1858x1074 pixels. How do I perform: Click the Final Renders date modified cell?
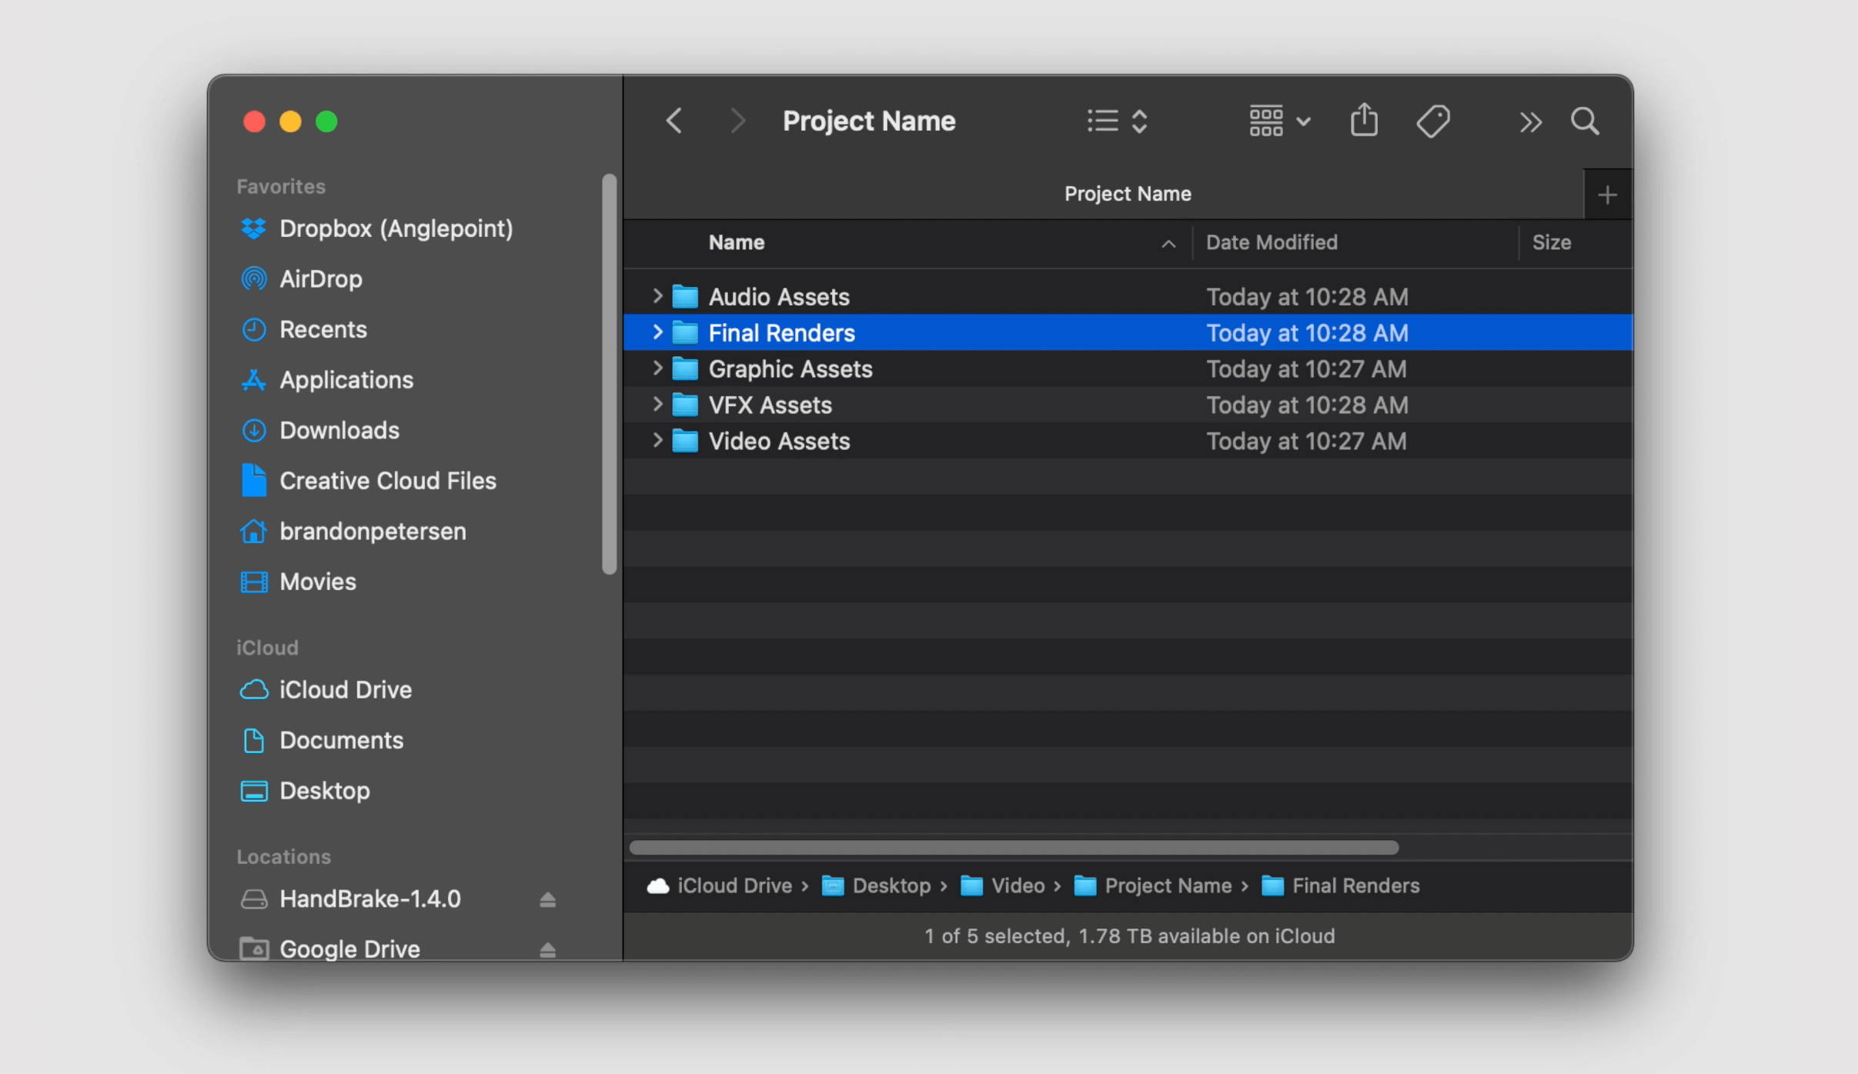point(1307,333)
